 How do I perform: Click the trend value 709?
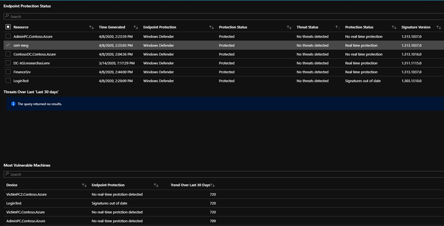click(213, 221)
